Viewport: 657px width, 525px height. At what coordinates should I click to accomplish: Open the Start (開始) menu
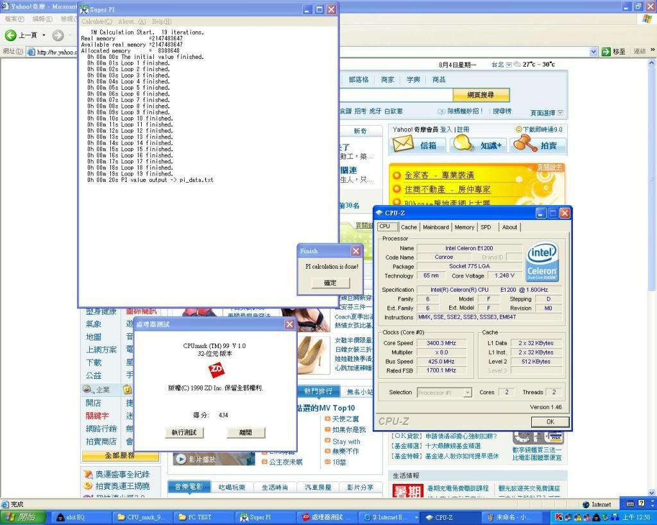pyautogui.click(x=22, y=517)
